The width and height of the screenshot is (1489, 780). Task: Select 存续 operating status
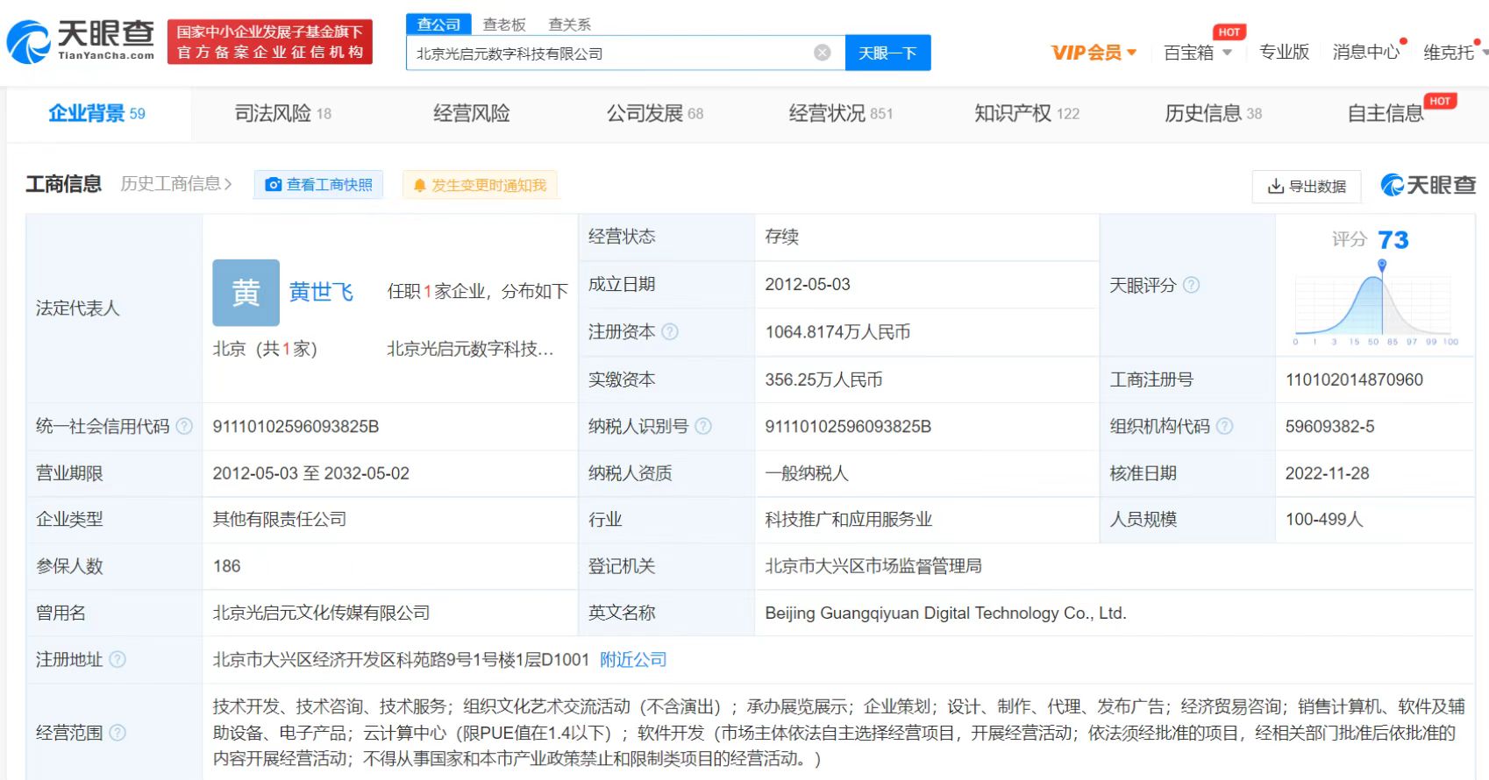(x=781, y=237)
